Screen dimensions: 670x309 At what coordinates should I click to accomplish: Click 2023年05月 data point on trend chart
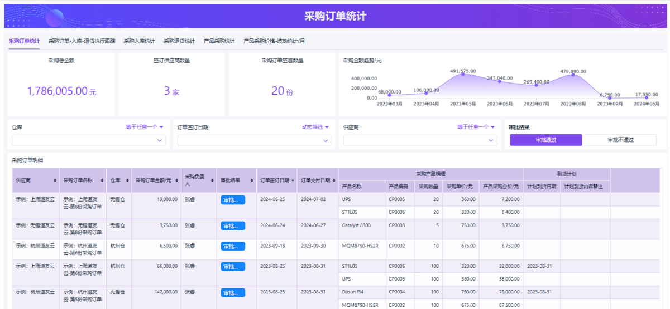coord(462,75)
